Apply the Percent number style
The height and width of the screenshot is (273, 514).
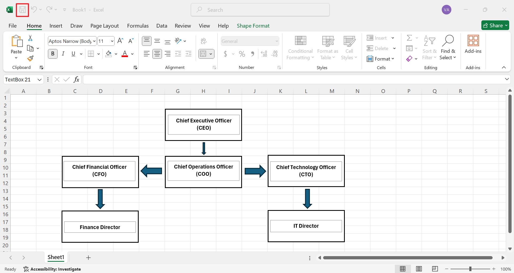pyautogui.click(x=242, y=54)
